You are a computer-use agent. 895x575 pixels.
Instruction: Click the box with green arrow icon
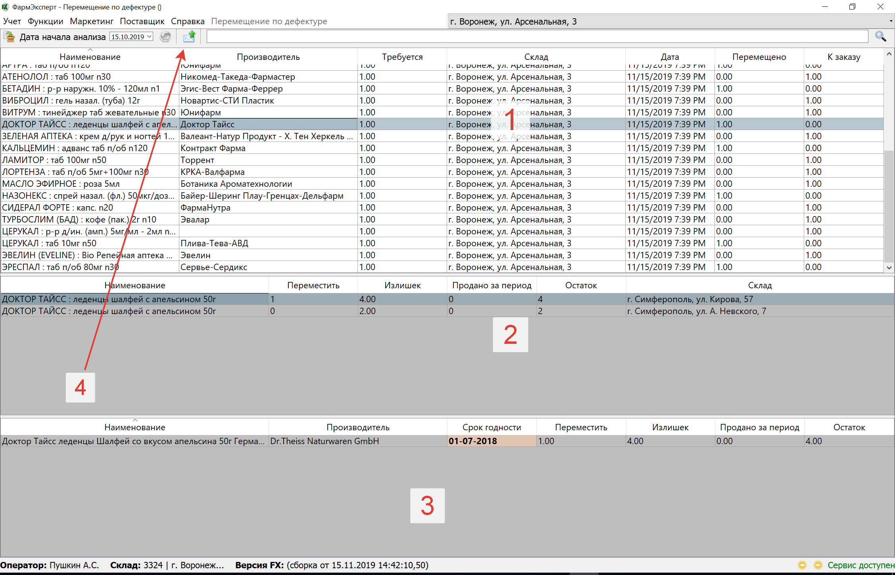(9, 37)
